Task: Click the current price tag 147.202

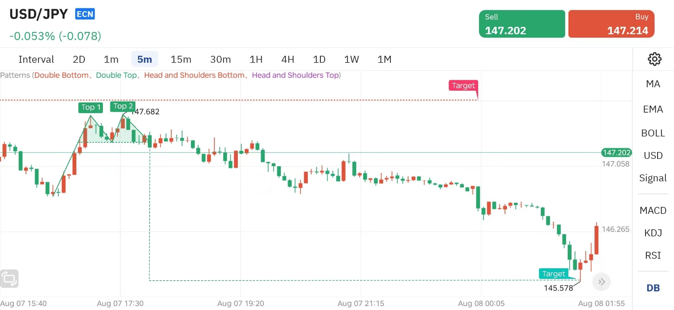Action: click(616, 152)
